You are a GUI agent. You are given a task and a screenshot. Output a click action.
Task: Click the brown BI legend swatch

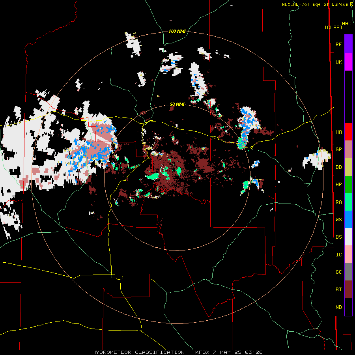click(348, 290)
